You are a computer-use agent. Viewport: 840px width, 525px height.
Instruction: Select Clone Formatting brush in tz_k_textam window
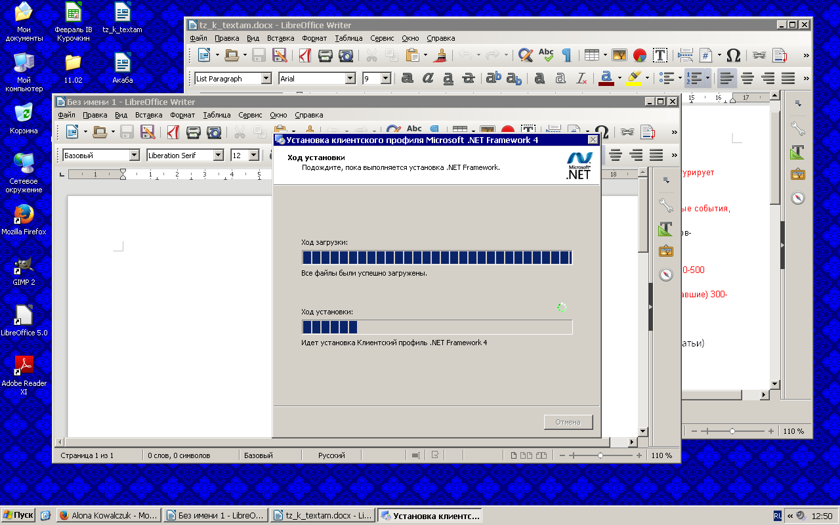point(442,55)
